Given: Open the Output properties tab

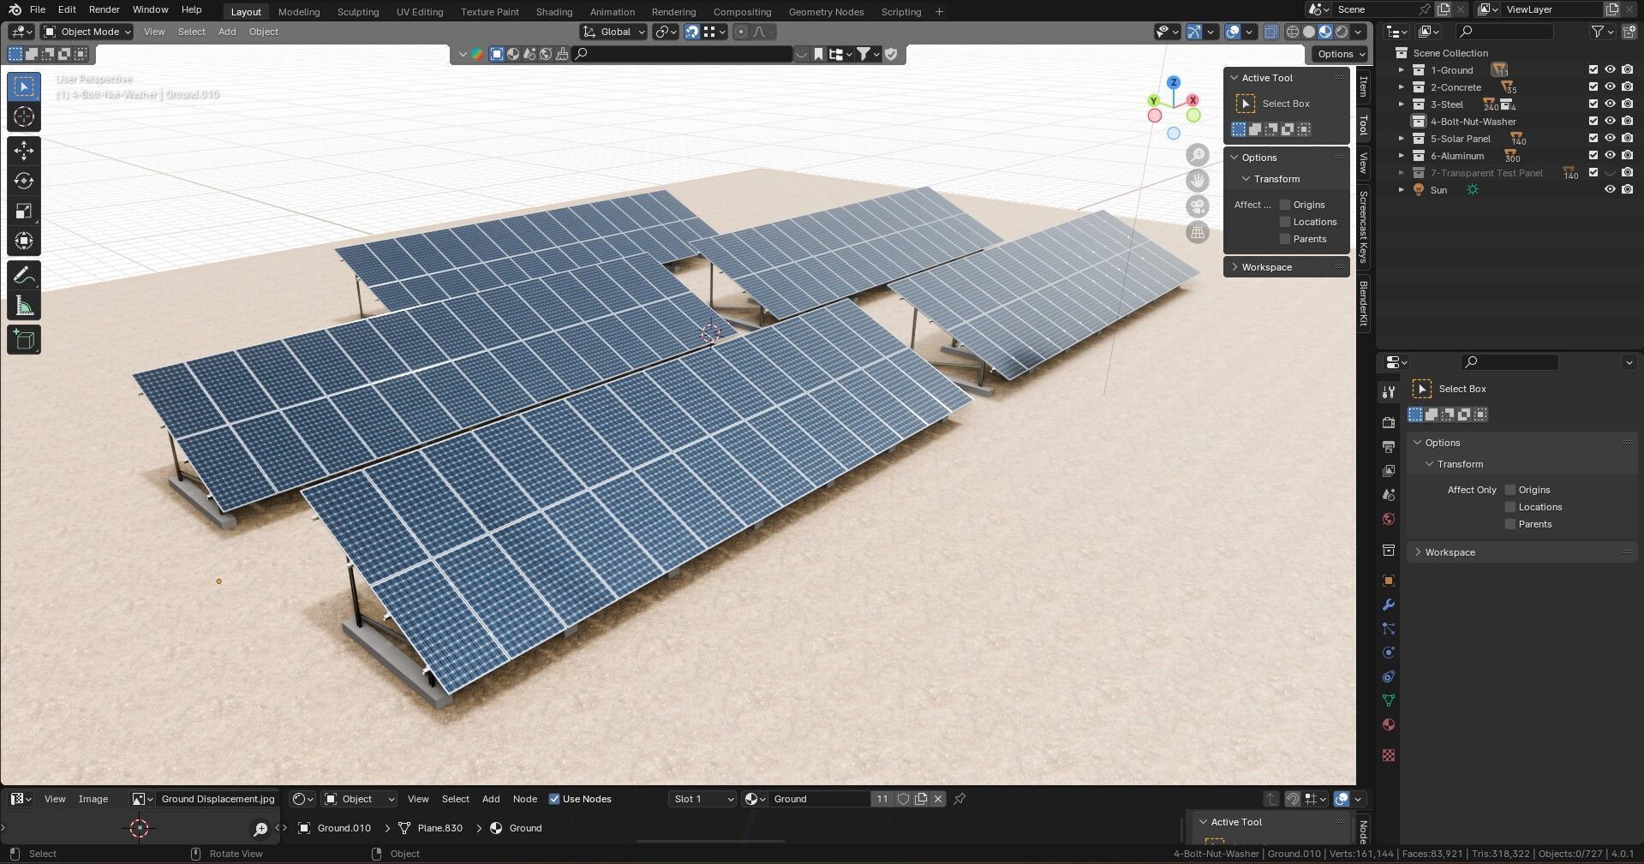Looking at the screenshot, I should click(1389, 446).
